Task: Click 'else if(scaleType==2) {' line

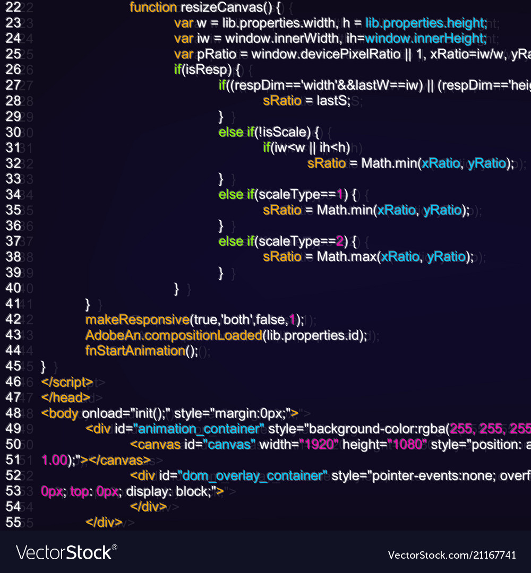Action: [287, 241]
